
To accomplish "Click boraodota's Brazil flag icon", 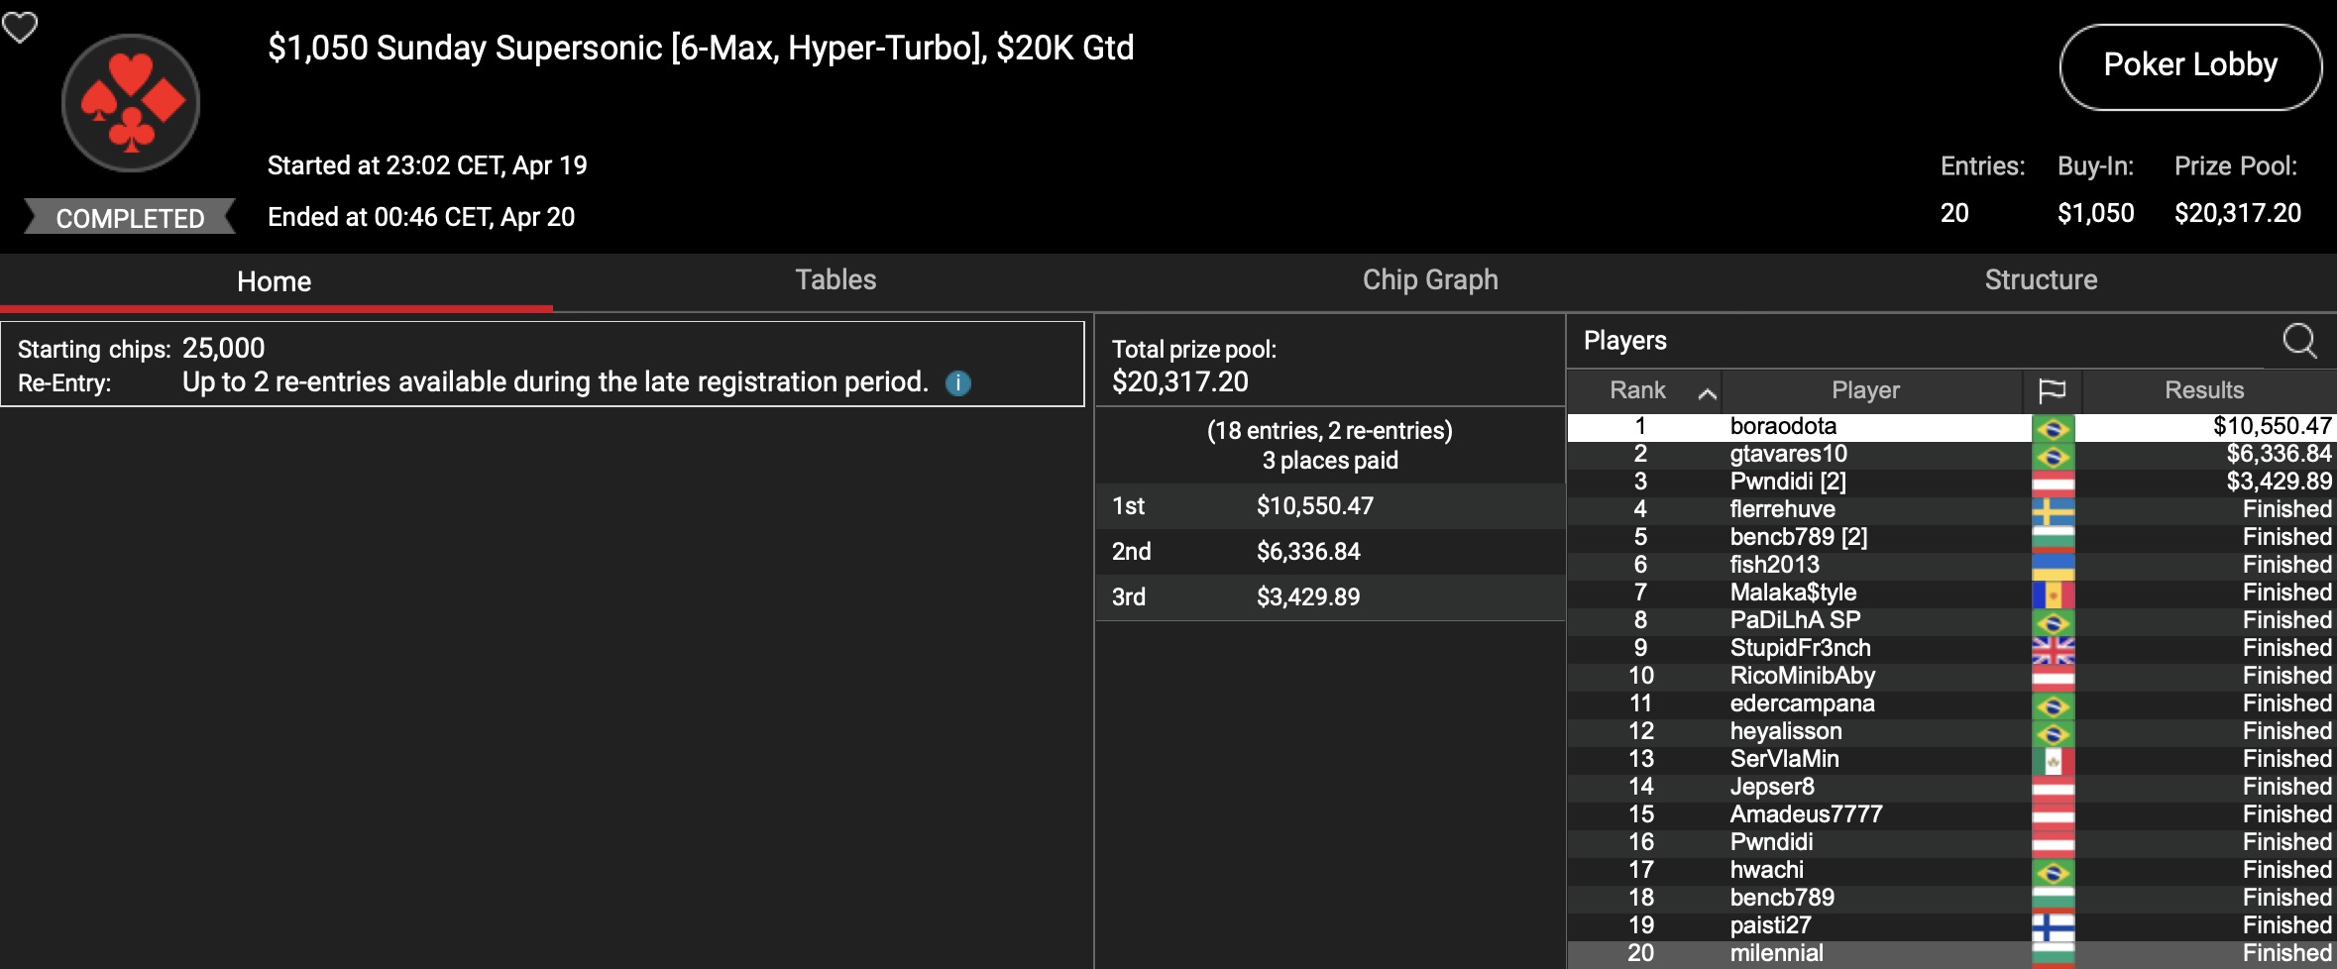I will click(2053, 427).
